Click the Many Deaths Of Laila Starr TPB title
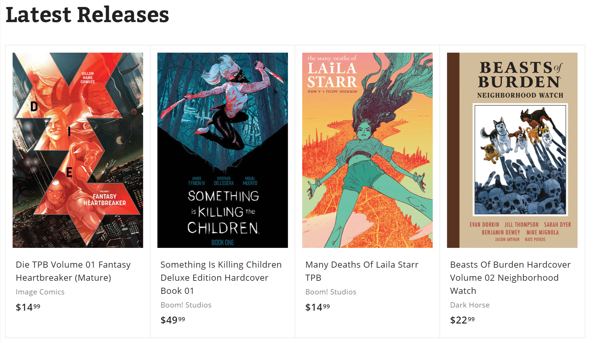 click(362, 271)
